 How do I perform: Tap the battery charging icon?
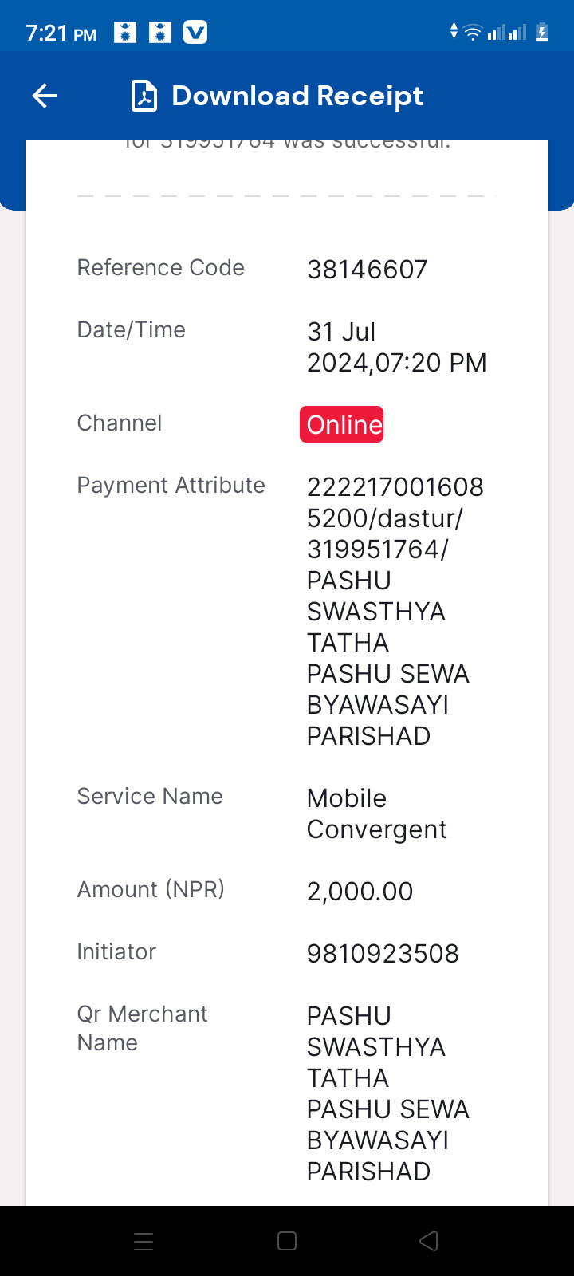coord(542,33)
